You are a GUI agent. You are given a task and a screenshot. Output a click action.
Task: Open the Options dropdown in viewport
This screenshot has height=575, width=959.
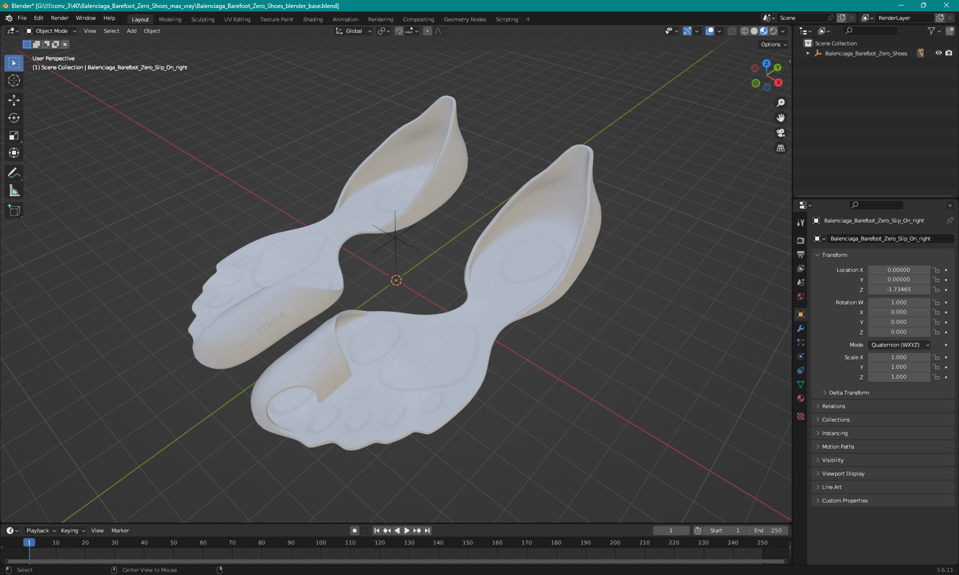[x=774, y=44]
